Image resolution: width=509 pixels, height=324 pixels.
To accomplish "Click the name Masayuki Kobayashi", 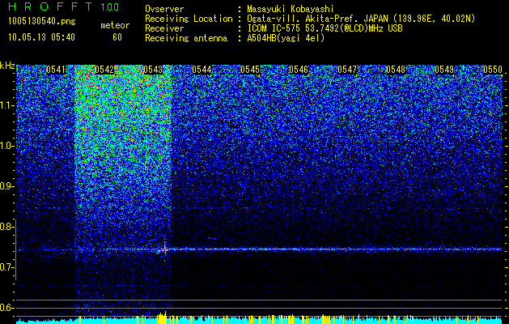I will pos(291,9).
